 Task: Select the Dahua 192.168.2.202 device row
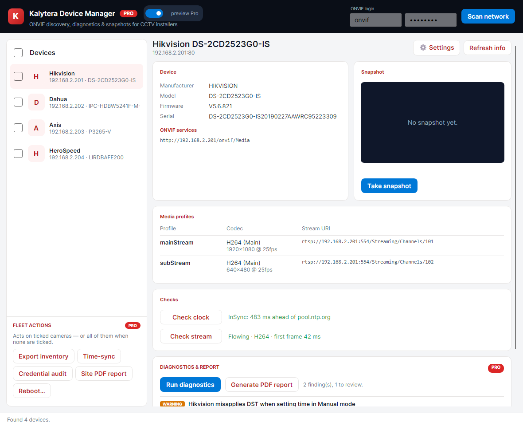[x=76, y=102]
